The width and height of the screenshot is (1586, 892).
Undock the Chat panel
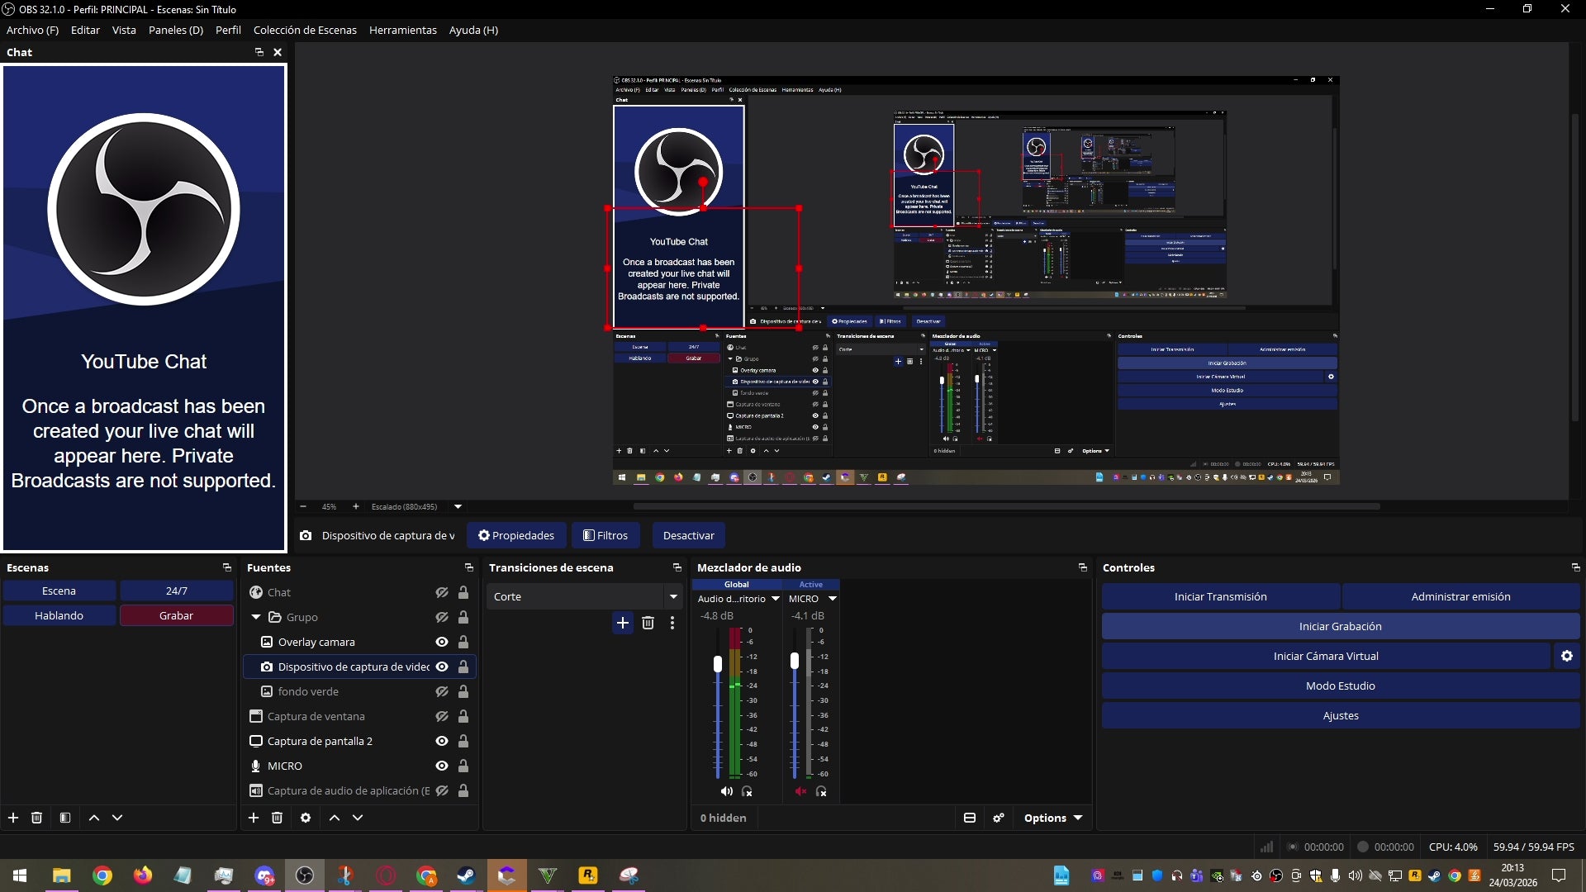(x=259, y=52)
